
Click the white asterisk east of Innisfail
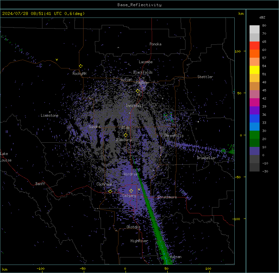point(162,98)
